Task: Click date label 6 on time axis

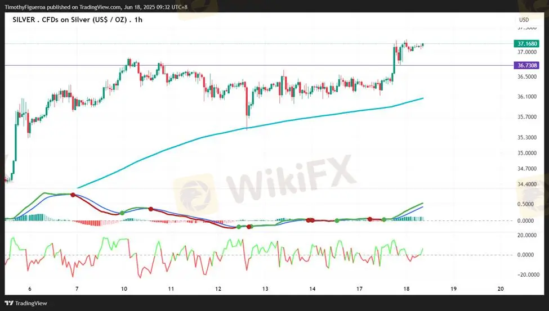Action: (30, 289)
